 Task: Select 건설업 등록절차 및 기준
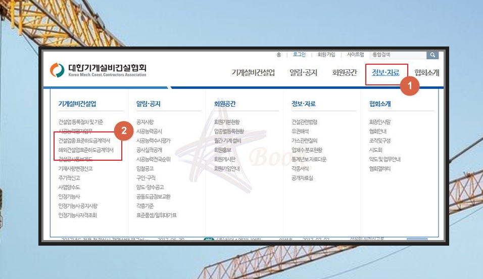click(x=81, y=122)
